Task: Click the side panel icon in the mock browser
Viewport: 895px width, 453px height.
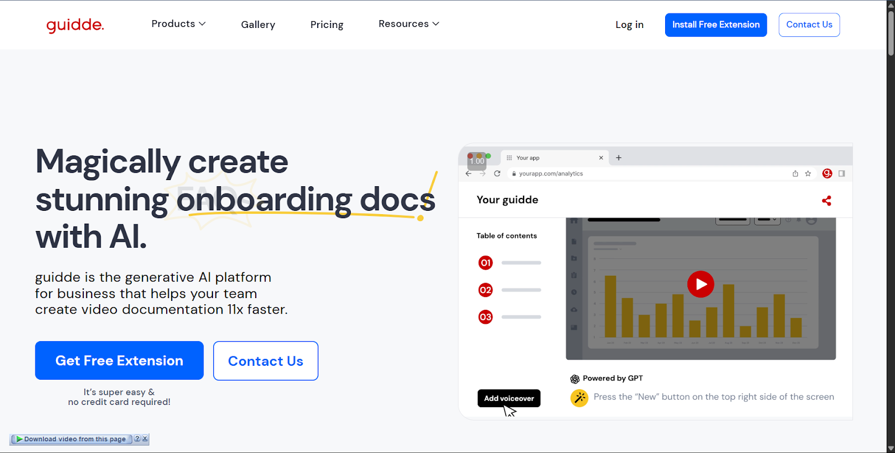Action: click(842, 173)
